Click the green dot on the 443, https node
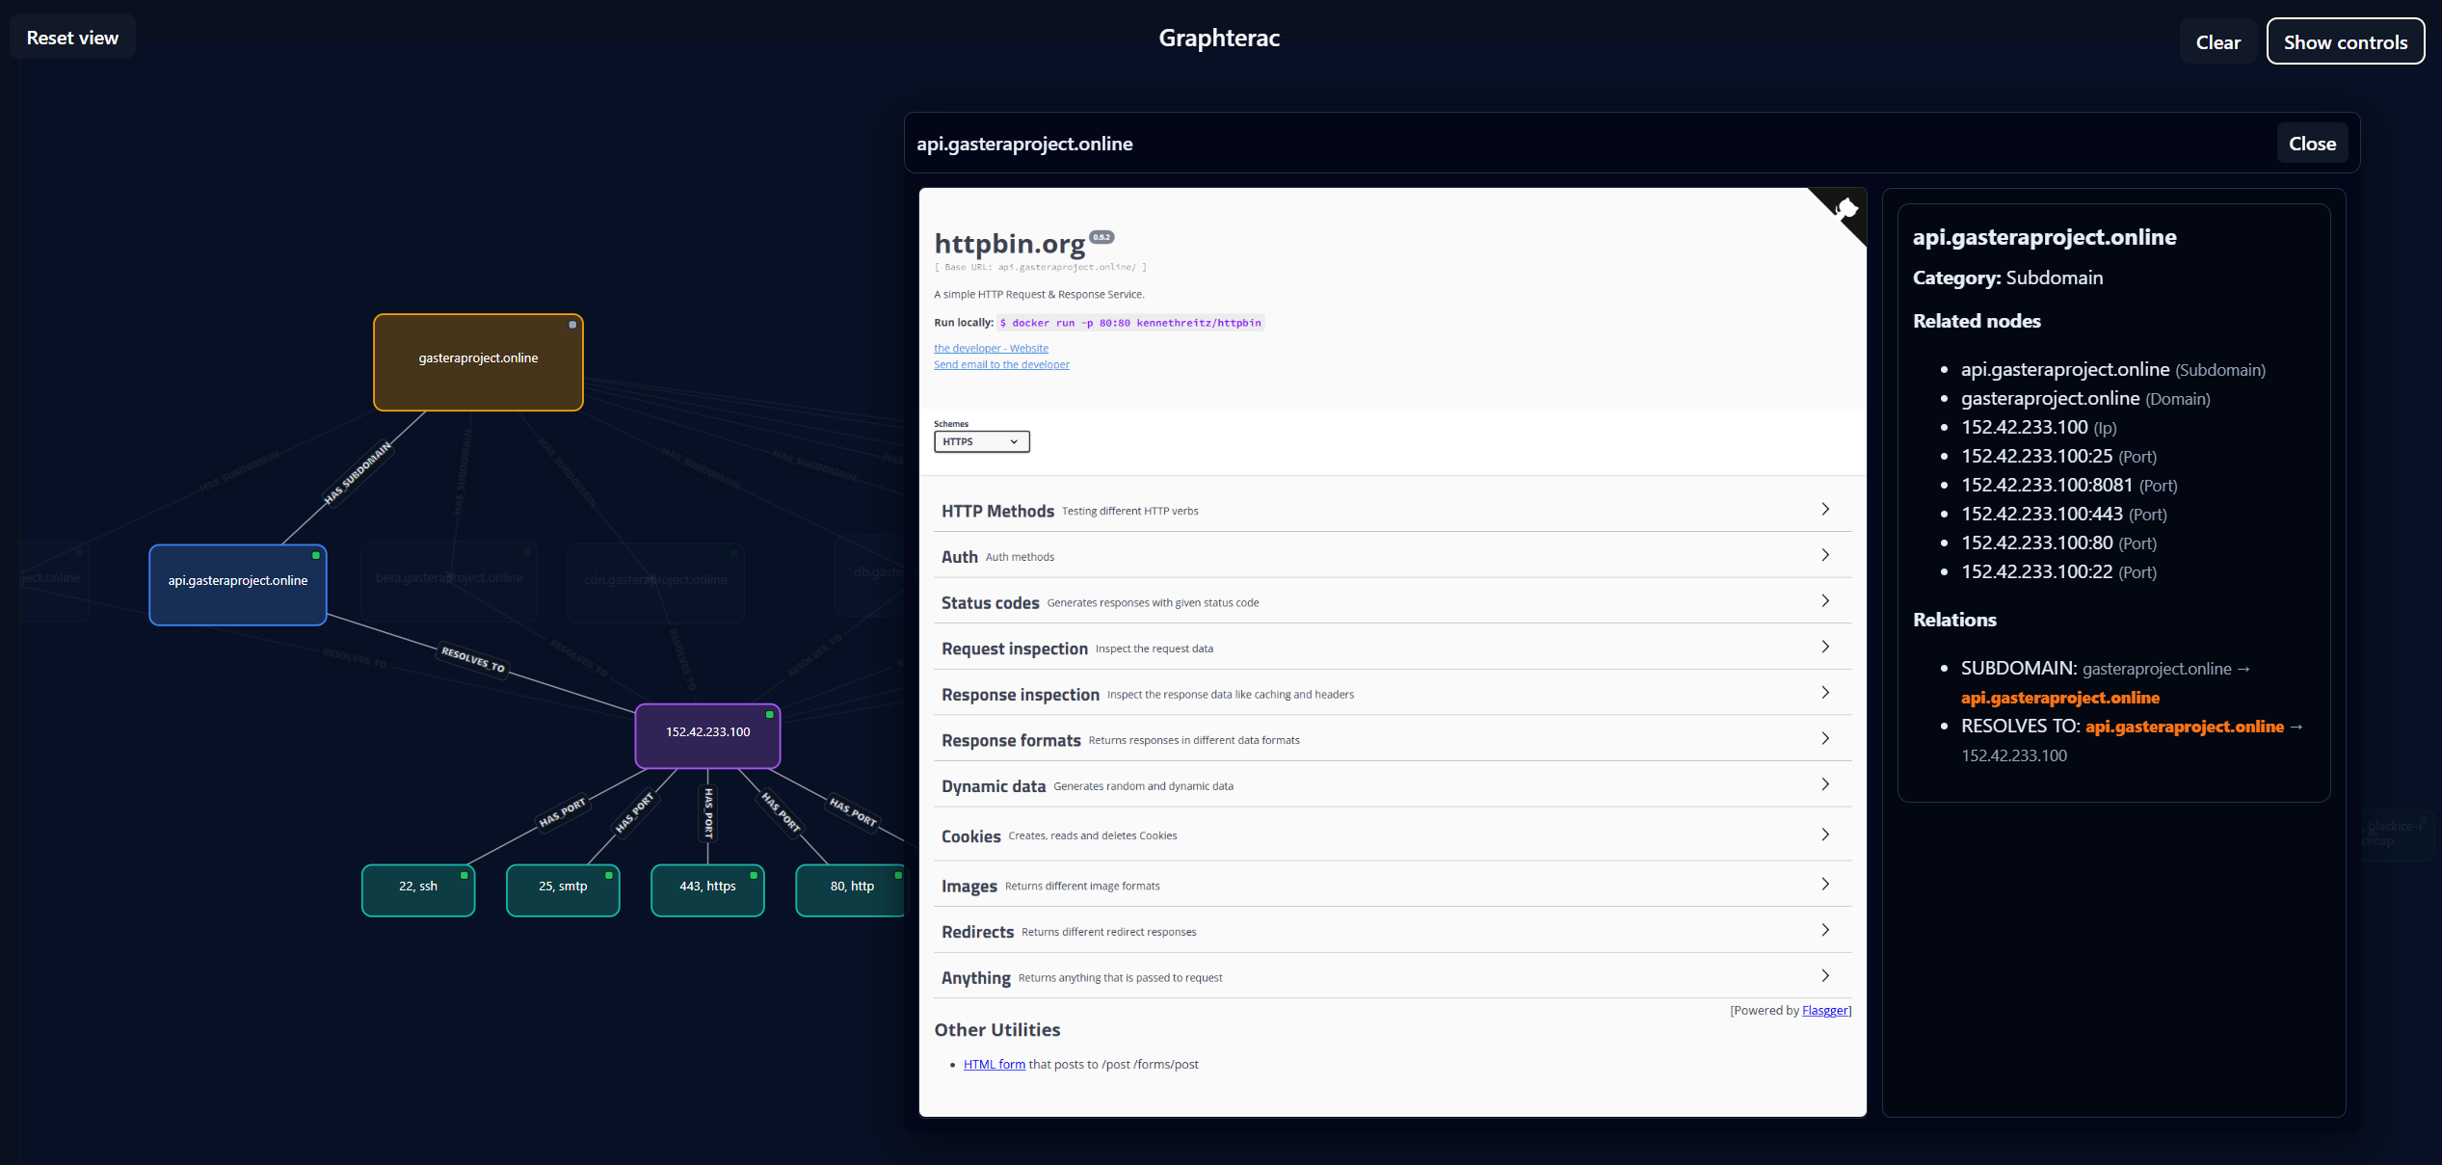Viewport: 2442px width, 1165px height. 753,876
